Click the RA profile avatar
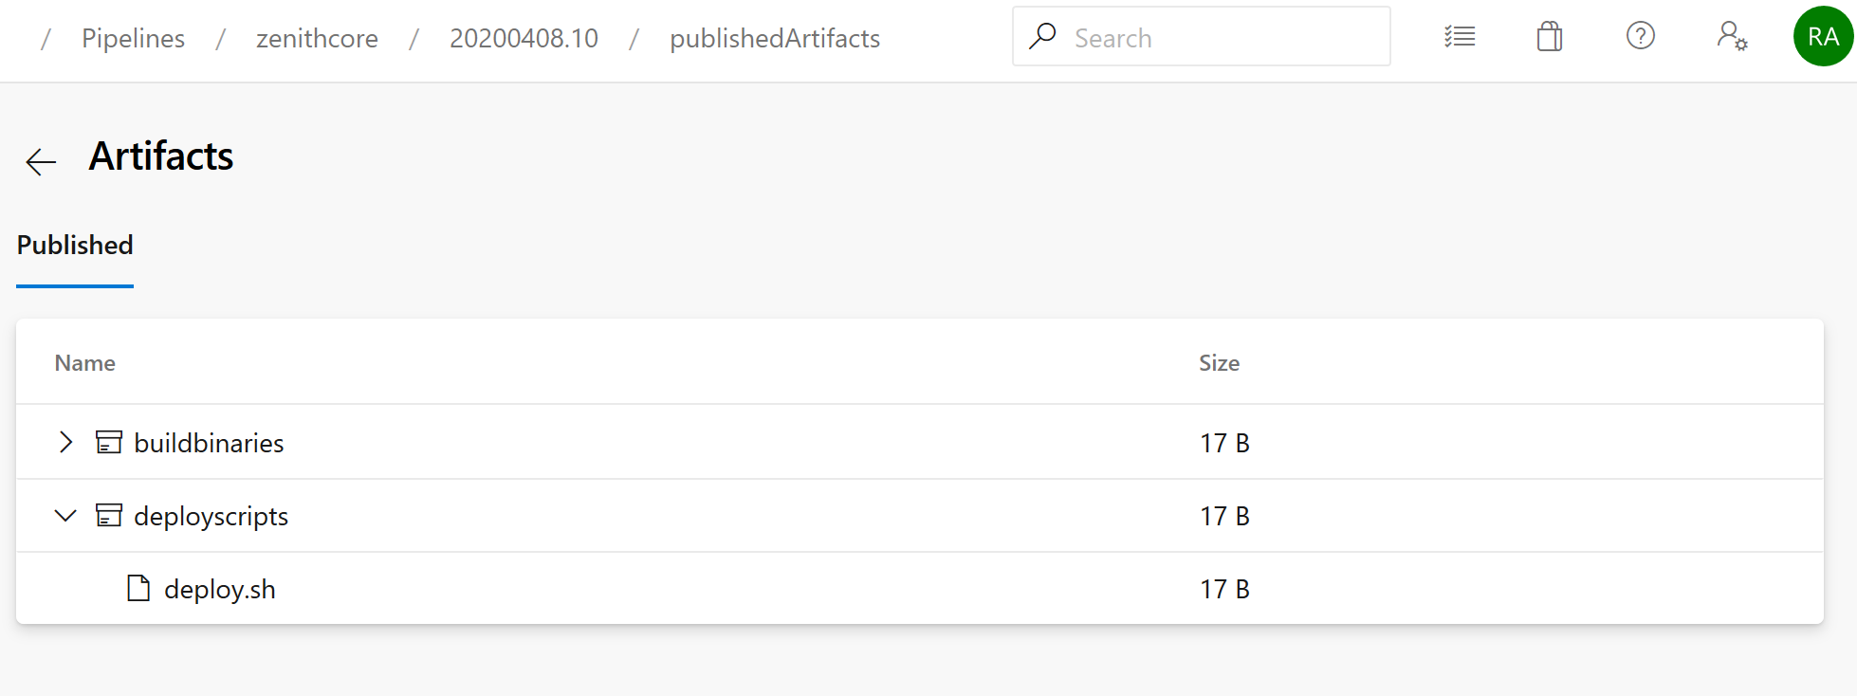Image resolution: width=1857 pixels, height=696 pixels. click(x=1822, y=38)
